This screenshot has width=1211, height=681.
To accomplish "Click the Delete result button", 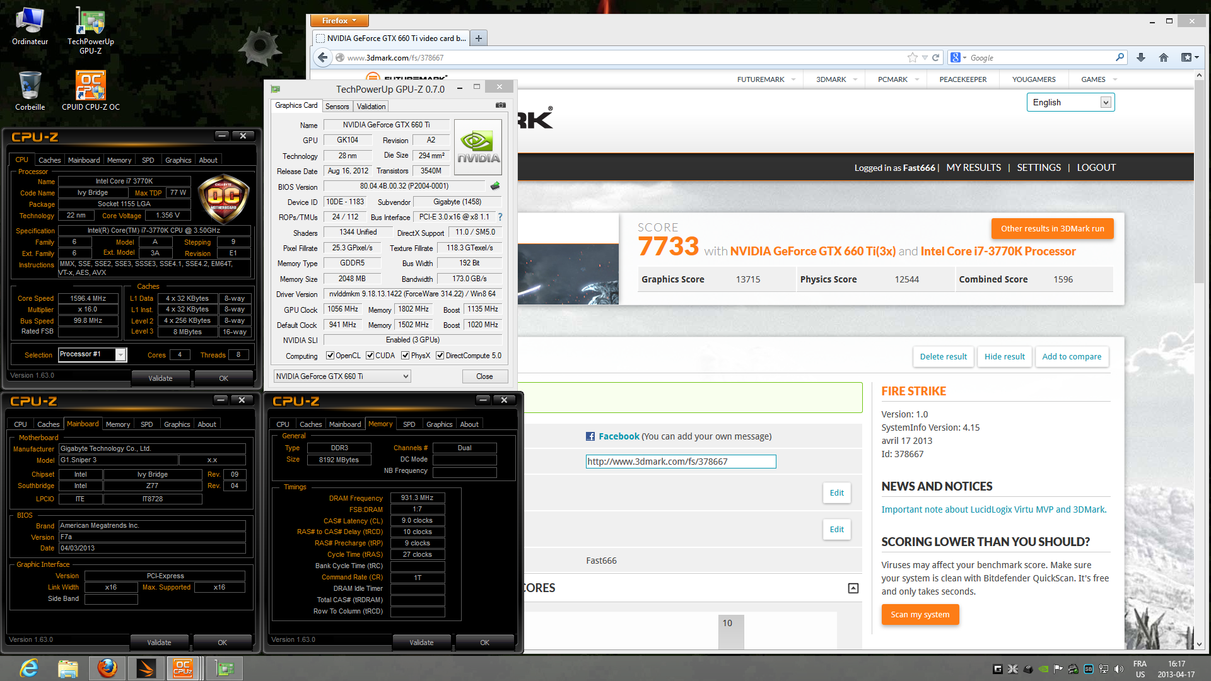I will [943, 356].
